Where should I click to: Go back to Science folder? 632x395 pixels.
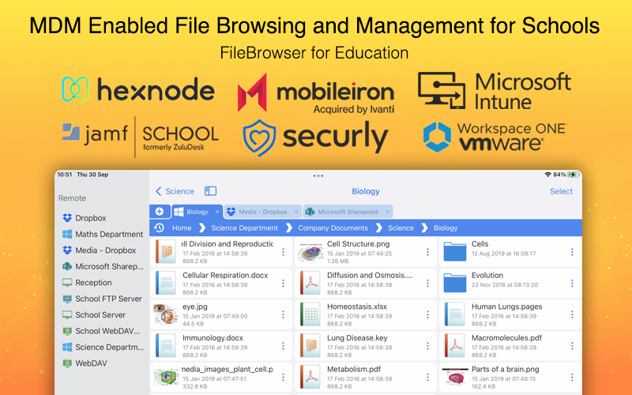point(175,191)
